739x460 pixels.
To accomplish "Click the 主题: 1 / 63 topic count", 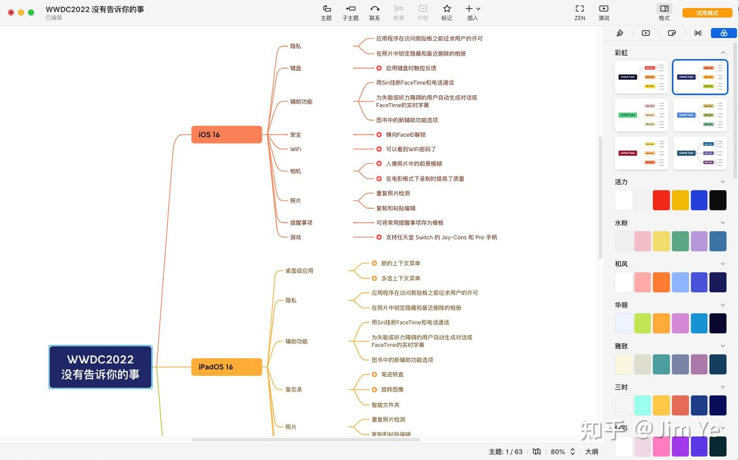I will [x=505, y=452].
